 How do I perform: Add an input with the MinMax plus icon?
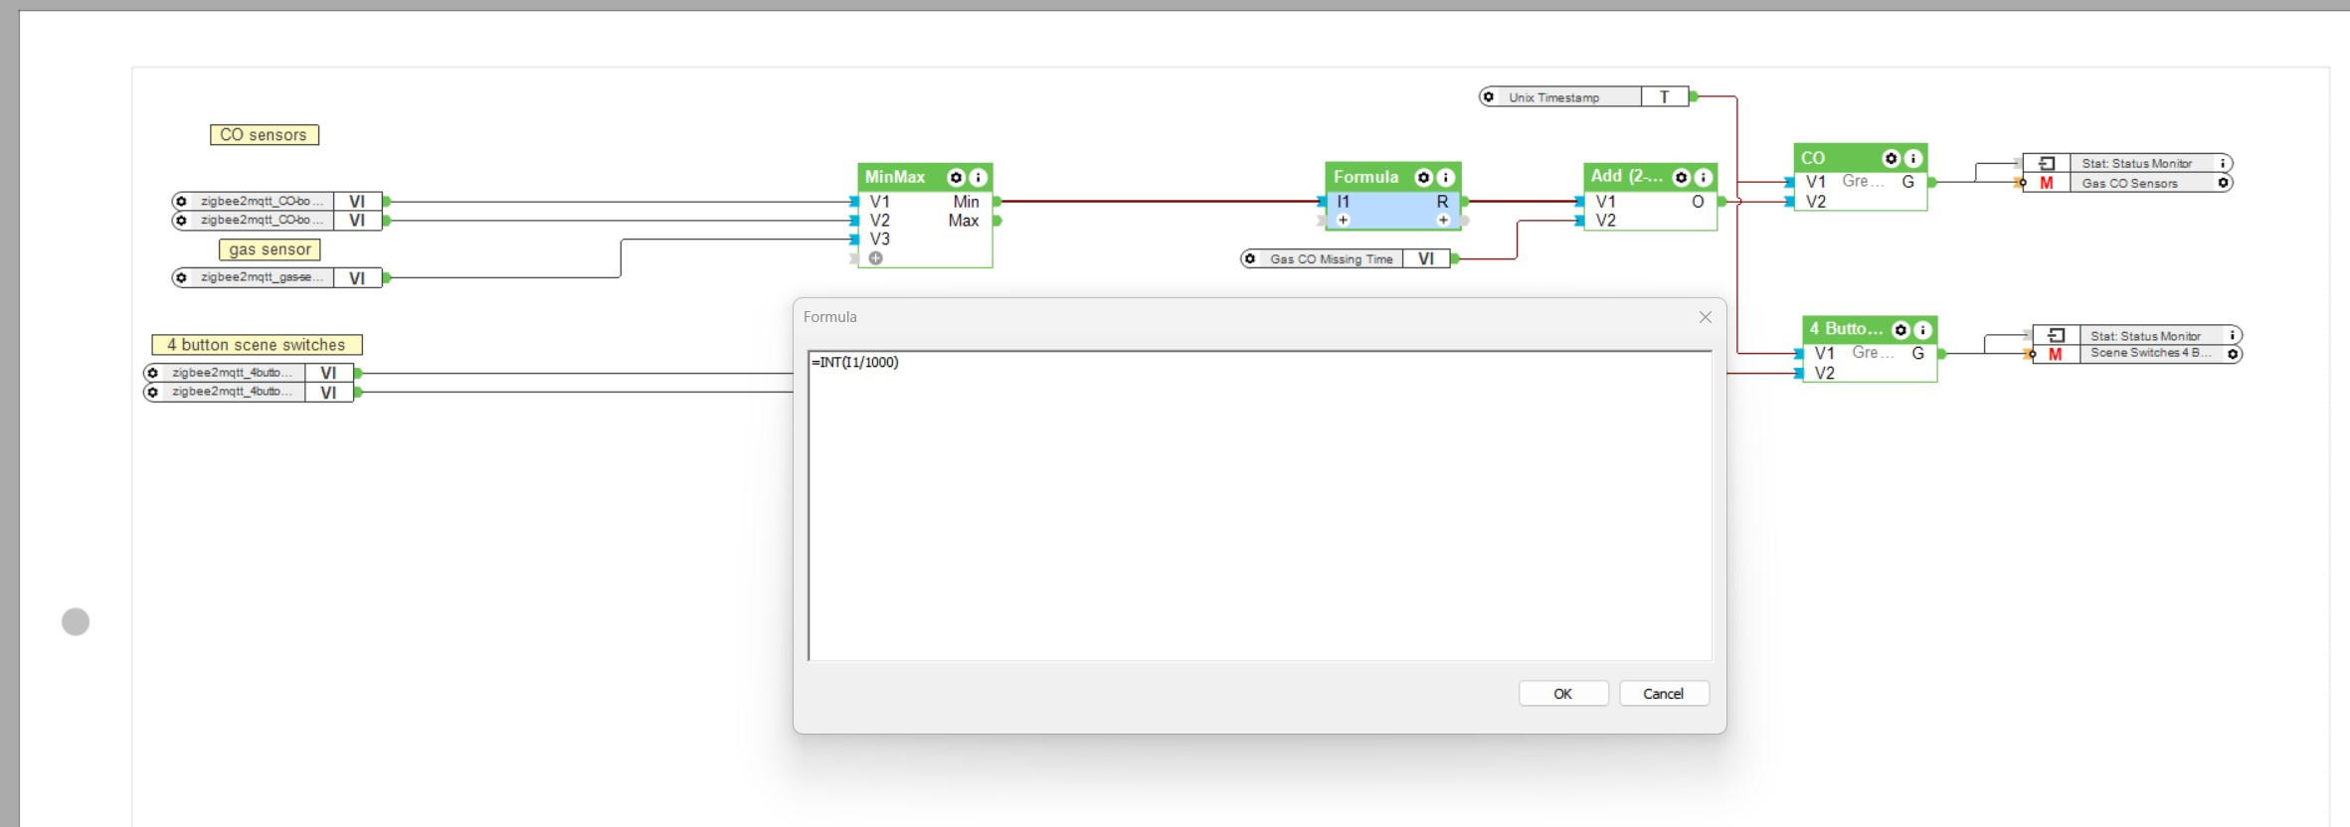pos(875,258)
